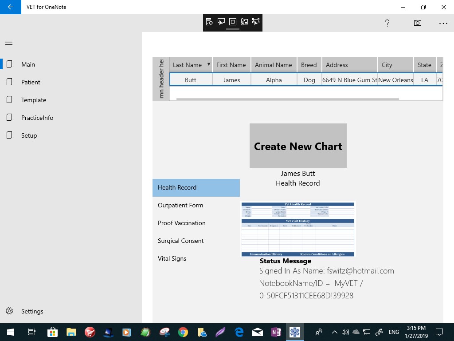This screenshot has height=341, width=454.
Task: Open the Snipping Tool taskbar icon
Action: pyautogui.click(x=164, y=332)
